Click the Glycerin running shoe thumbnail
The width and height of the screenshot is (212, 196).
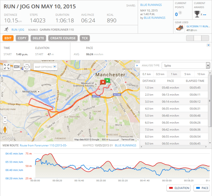click(x=180, y=29)
